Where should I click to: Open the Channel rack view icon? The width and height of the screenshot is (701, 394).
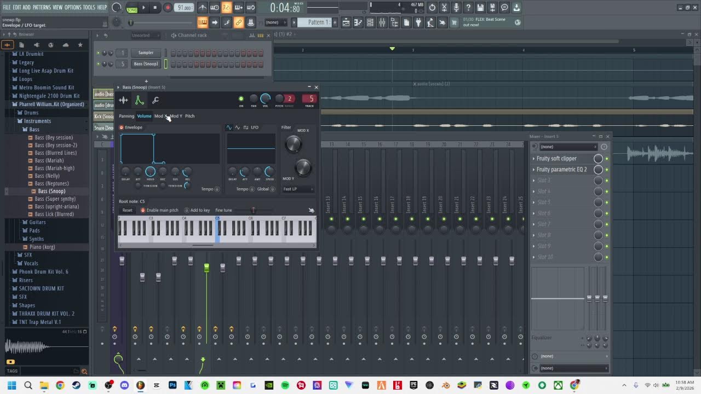pos(370,22)
